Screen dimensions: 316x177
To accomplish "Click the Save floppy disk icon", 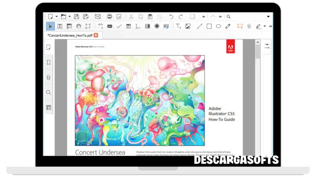I will click(x=77, y=17).
